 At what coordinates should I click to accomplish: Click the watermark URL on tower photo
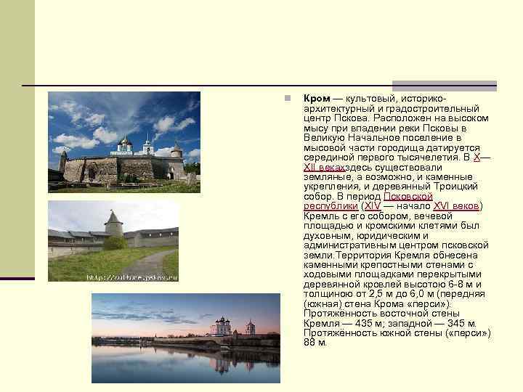pos(131,277)
